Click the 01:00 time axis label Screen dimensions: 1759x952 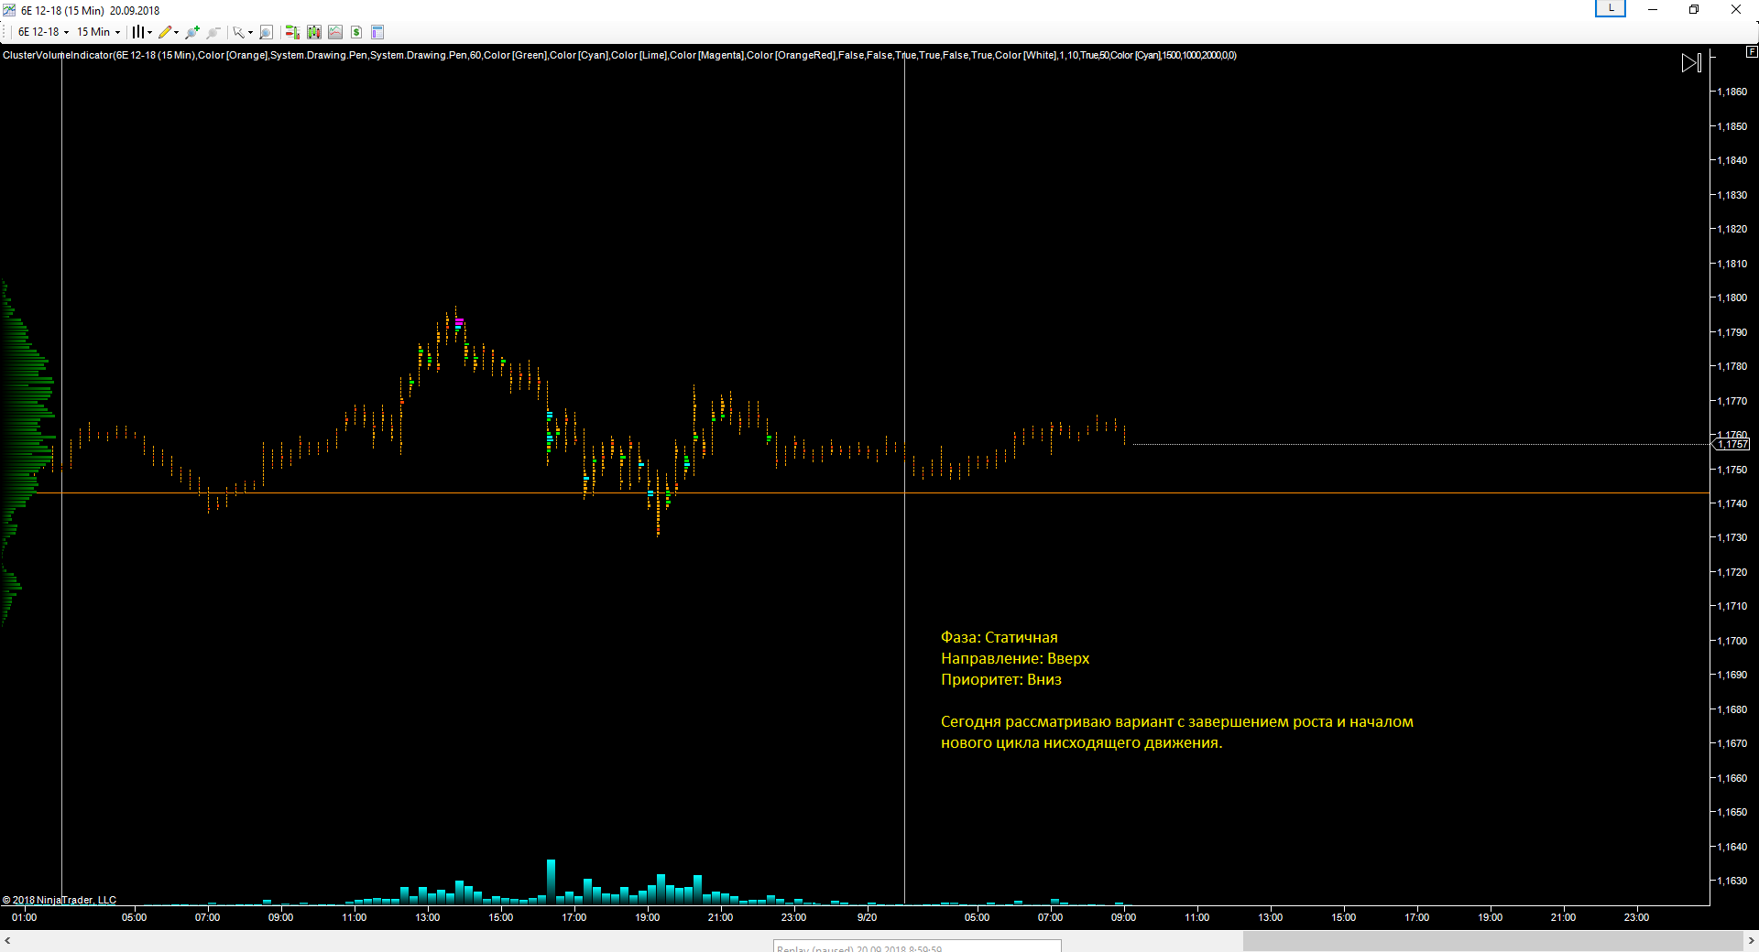[24, 917]
